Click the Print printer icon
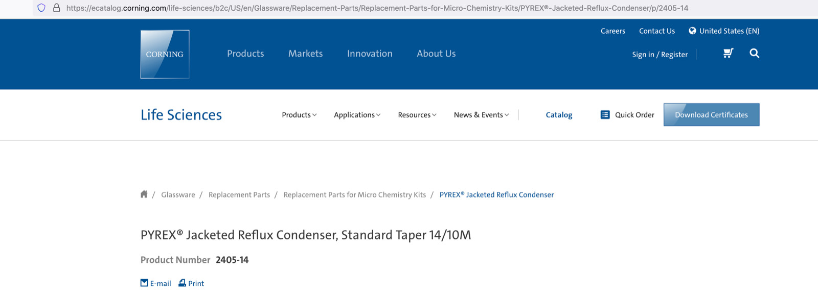 pos(182,283)
